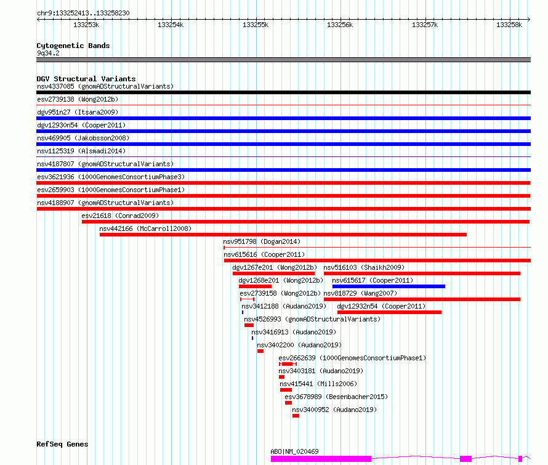Select nsv3403181 (Audano2019) label
The height and width of the screenshot is (465, 548).
click(x=321, y=371)
